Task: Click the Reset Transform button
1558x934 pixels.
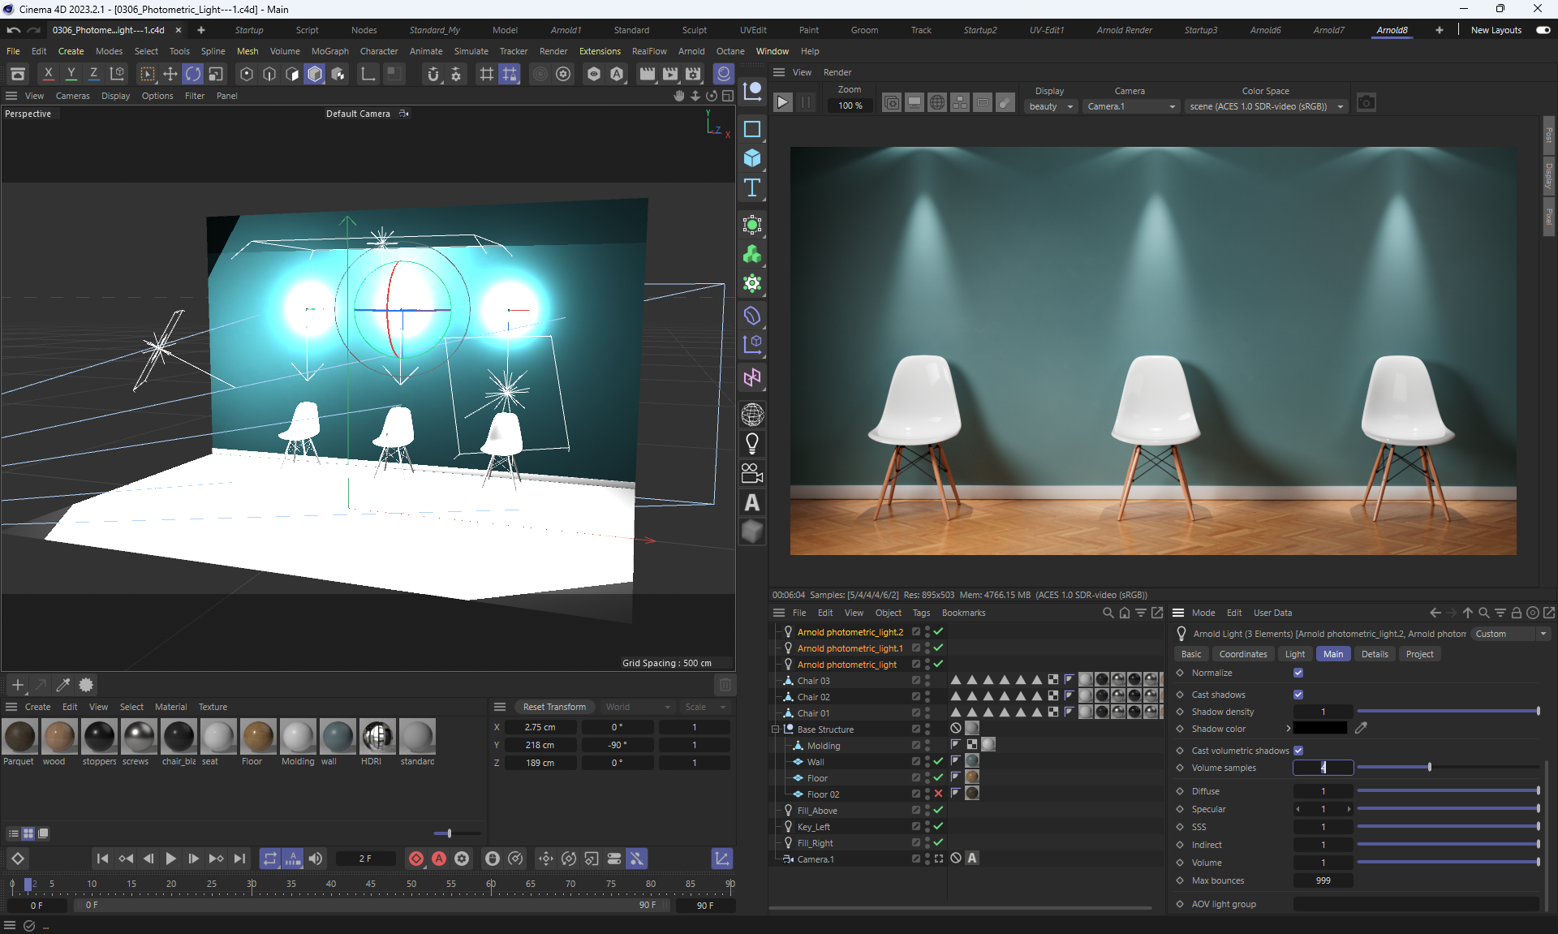Action: [554, 707]
